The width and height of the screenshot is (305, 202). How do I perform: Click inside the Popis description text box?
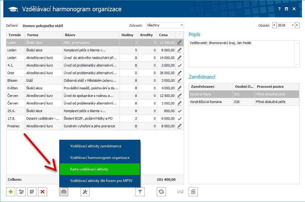(x=242, y=54)
